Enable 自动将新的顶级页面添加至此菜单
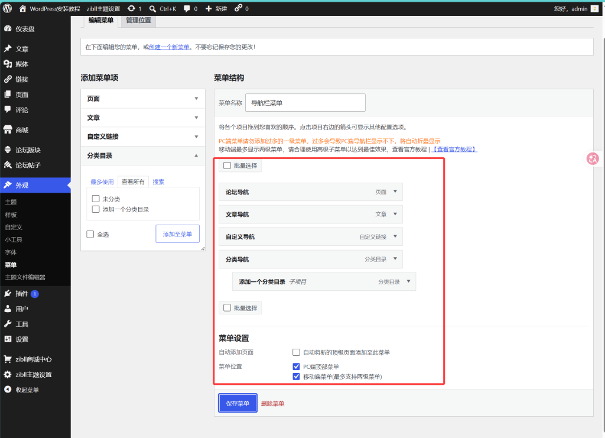 (297, 352)
